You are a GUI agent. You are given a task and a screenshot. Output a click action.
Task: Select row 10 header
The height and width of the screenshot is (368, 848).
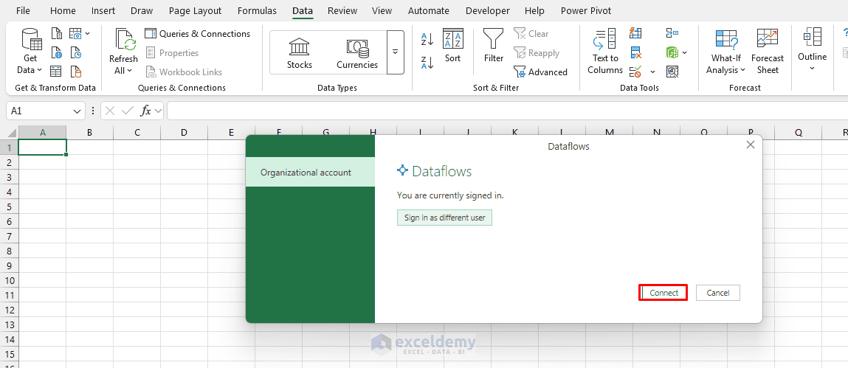pyautogui.click(x=9, y=280)
